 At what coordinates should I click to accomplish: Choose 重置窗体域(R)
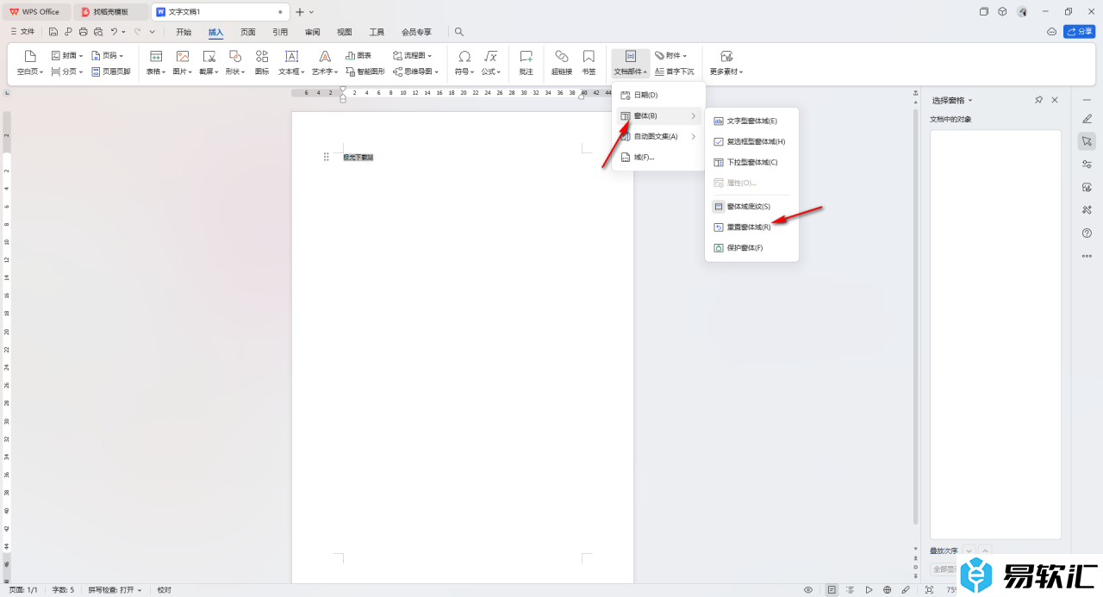[751, 227]
